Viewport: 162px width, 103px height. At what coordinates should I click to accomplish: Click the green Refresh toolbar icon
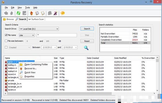click(x=18, y=13)
